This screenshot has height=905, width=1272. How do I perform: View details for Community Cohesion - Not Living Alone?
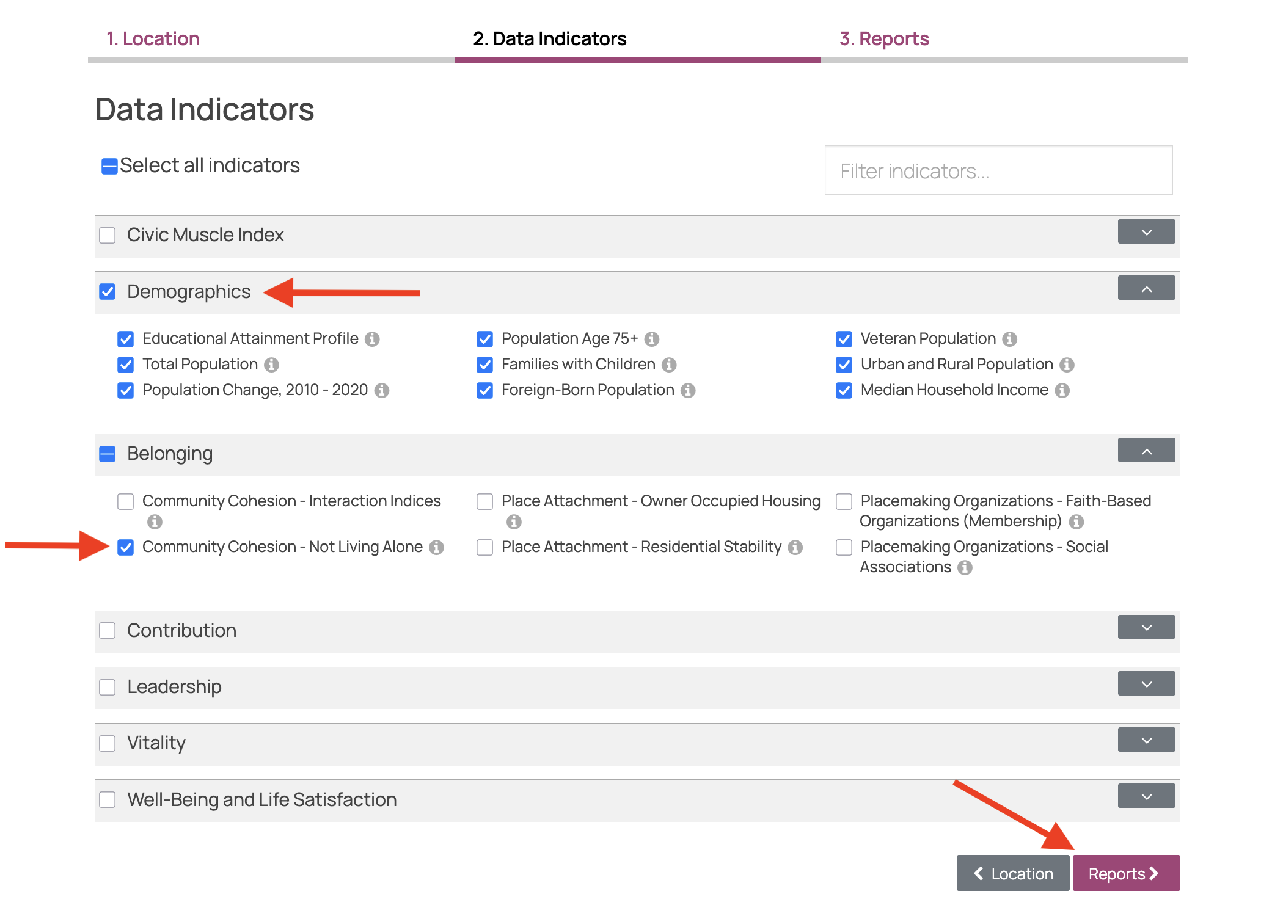click(x=437, y=547)
